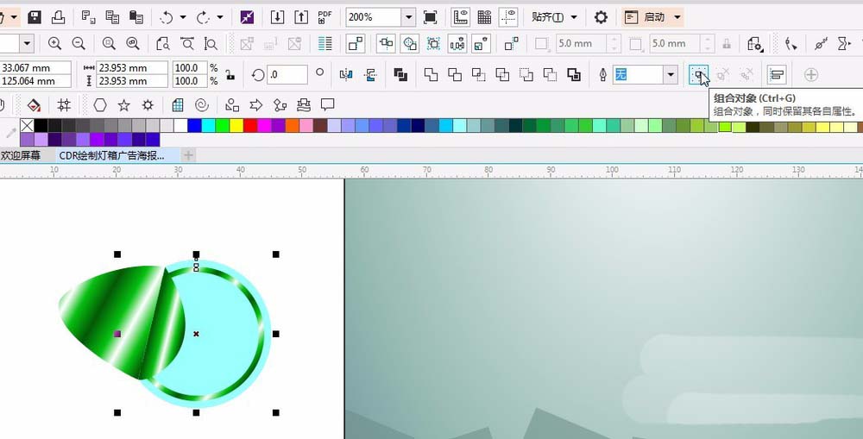Click the purple search content icon
863x439 pixels.
click(247, 17)
